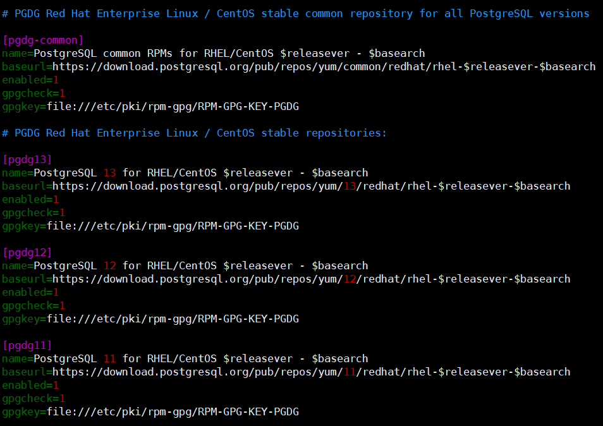Click the comment line mentioning 'stable common repository'
This screenshot has width=603, height=426.
pos(295,14)
